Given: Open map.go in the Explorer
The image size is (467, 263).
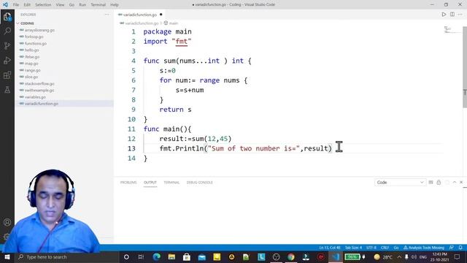Looking at the screenshot, I should click(x=31, y=64).
